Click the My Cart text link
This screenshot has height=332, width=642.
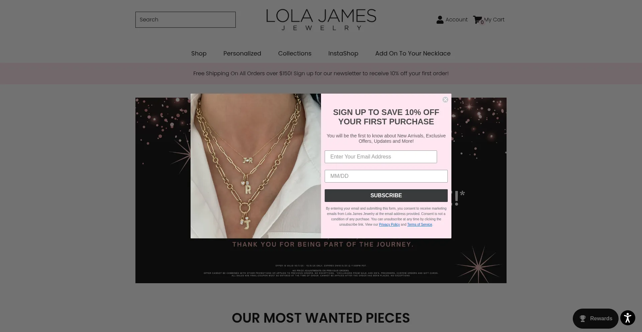494,20
